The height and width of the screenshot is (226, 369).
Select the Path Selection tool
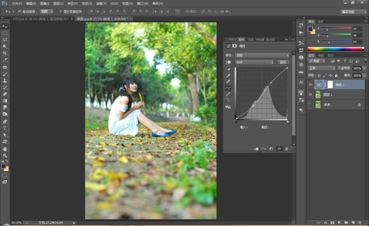(x=5, y=135)
